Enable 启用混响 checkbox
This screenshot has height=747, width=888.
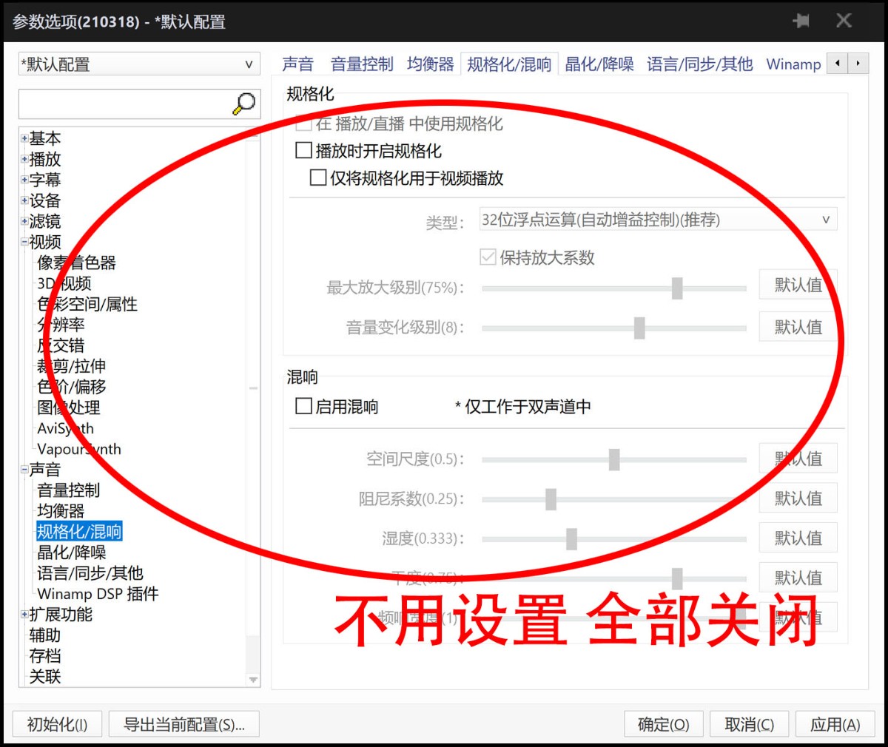(303, 405)
